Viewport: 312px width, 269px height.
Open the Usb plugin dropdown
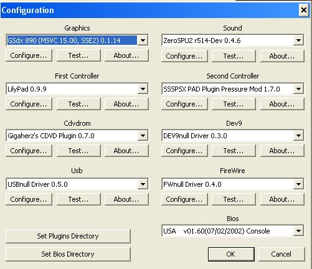tap(143, 184)
